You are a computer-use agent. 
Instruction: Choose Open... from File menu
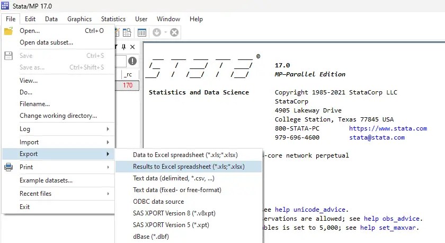click(58, 31)
